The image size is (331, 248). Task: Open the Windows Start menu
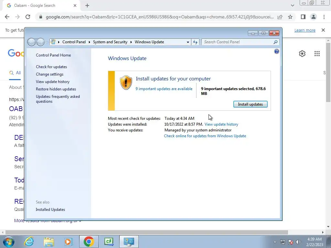coord(9,242)
